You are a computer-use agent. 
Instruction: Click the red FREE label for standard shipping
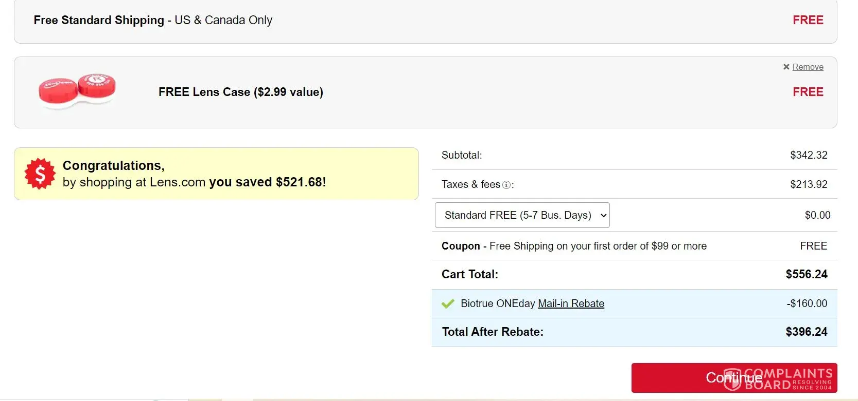pyautogui.click(x=808, y=20)
